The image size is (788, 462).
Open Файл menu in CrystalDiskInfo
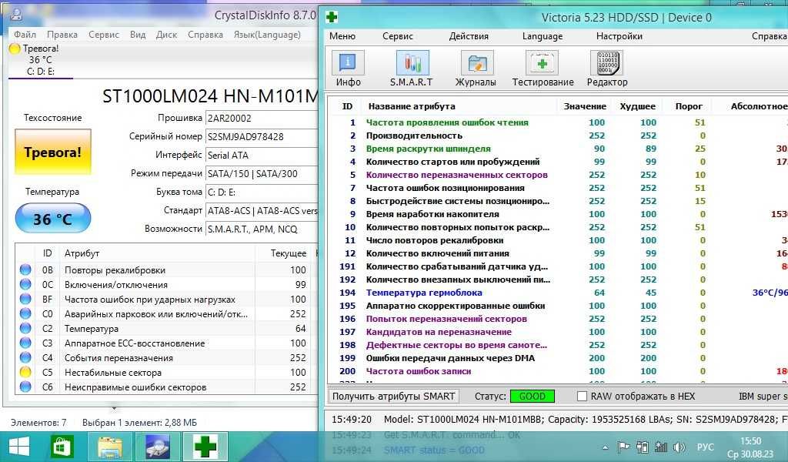pyautogui.click(x=25, y=35)
